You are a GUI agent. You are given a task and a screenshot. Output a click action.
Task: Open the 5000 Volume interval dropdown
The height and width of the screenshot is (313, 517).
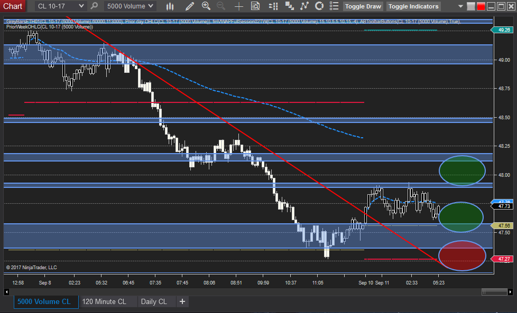[x=130, y=6]
